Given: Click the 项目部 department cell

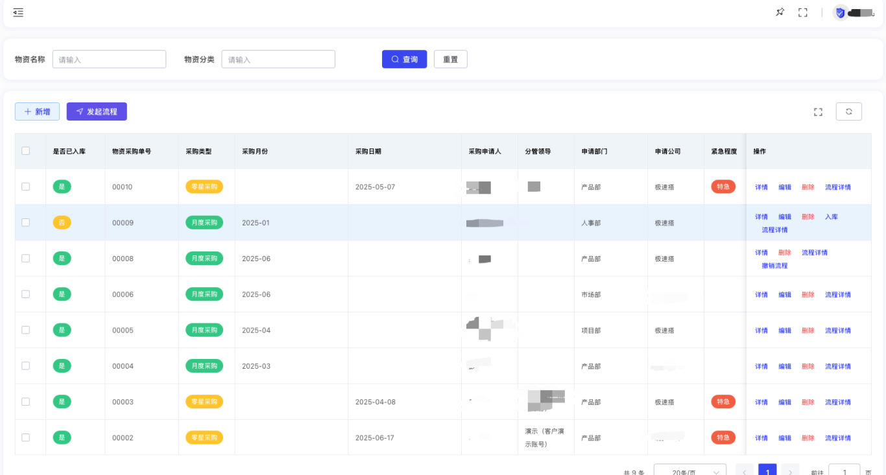Looking at the screenshot, I should [x=591, y=330].
